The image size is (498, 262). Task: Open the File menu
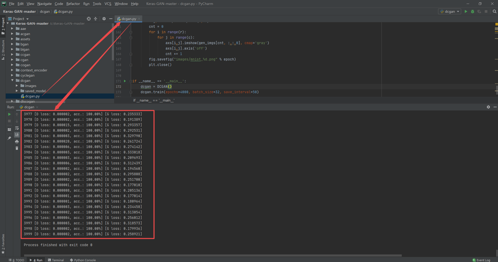pyautogui.click(x=12, y=4)
